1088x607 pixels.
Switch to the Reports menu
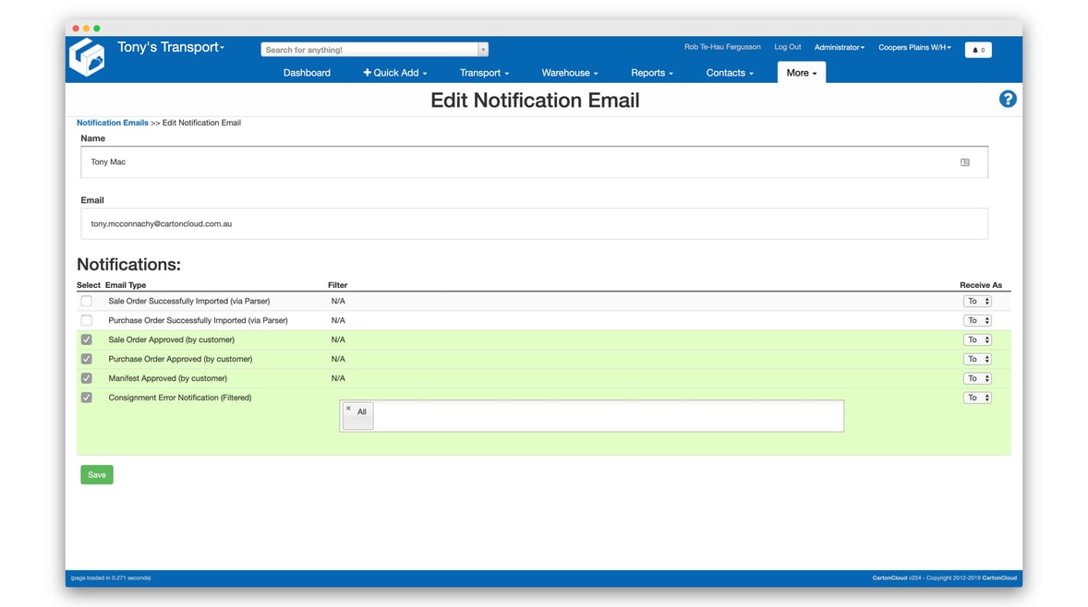651,72
